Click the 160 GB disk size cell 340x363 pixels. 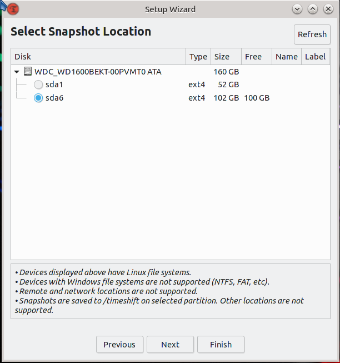click(x=226, y=72)
